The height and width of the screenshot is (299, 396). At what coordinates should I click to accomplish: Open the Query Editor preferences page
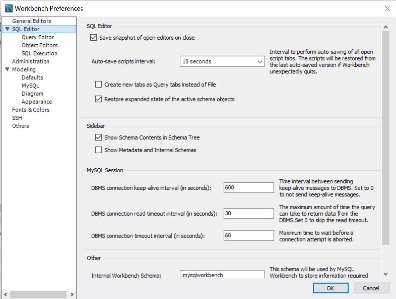[38, 37]
